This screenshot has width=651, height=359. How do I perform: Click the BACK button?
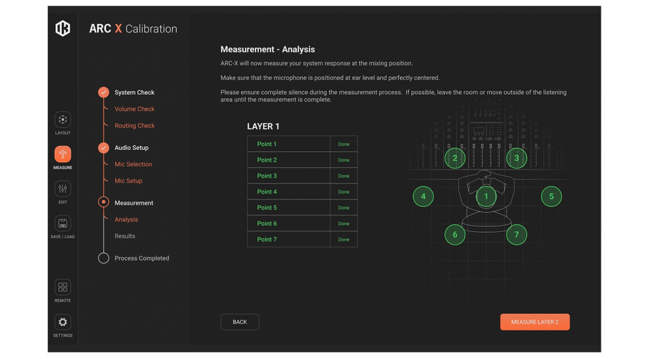coord(240,322)
